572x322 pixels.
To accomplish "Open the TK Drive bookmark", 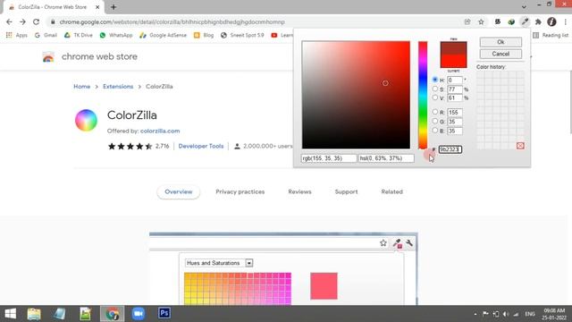I will [x=78, y=35].
